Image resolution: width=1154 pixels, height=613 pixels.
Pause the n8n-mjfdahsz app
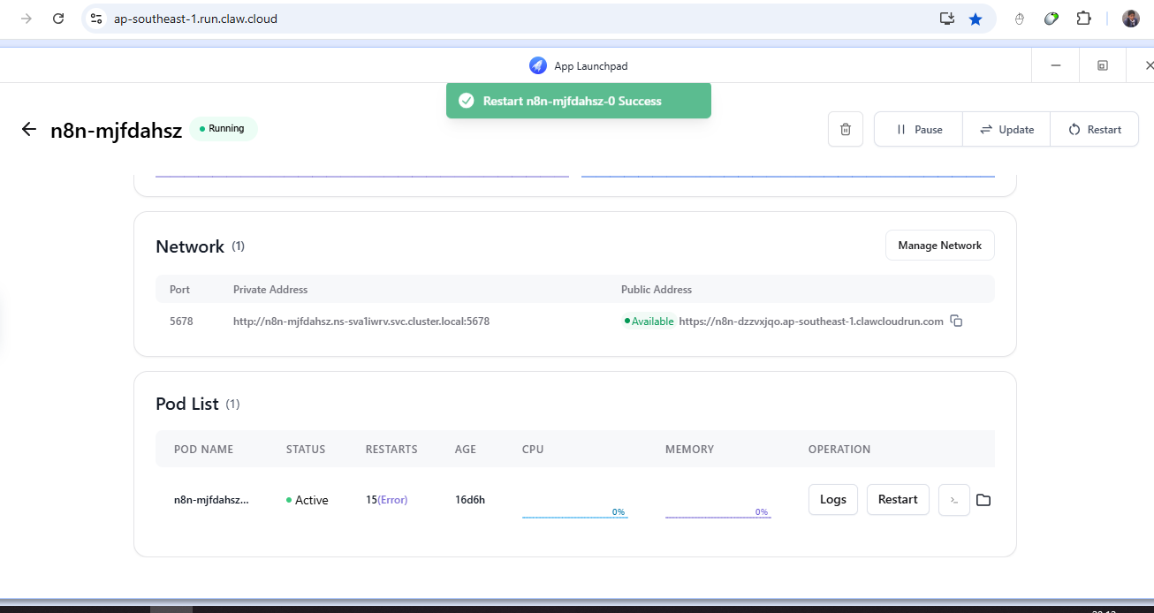[919, 129]
